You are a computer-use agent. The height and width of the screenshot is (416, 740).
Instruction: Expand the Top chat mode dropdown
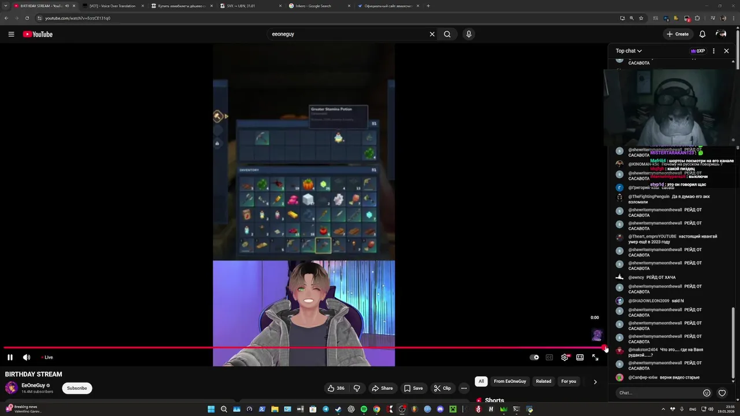628,51
